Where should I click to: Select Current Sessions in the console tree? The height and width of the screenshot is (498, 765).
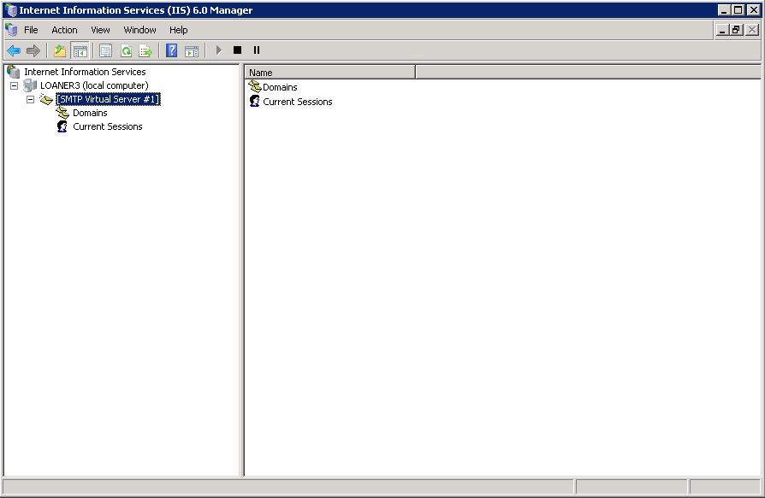(x=107, y=126)
